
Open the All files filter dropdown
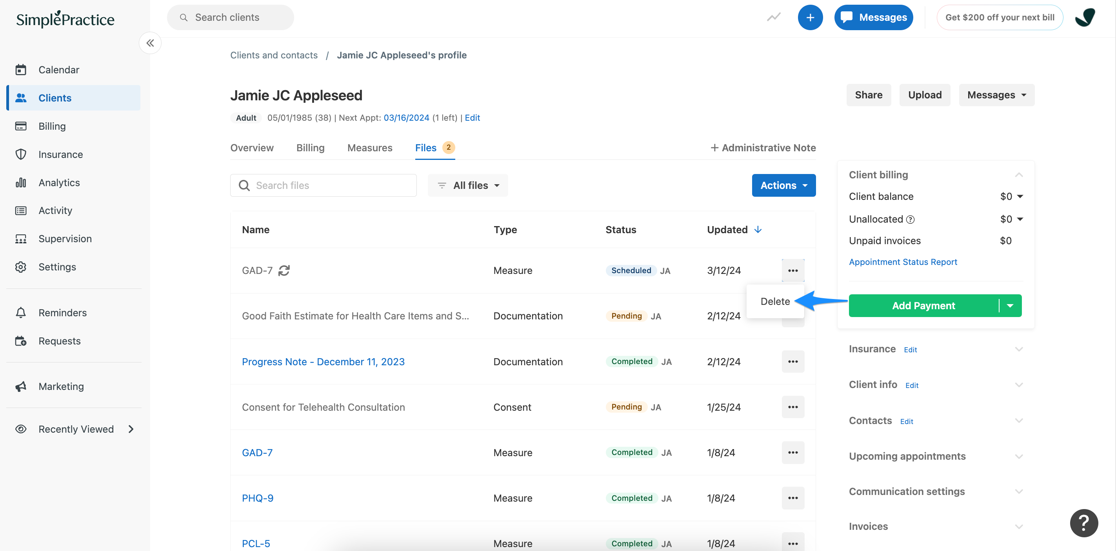pos(468,185)
